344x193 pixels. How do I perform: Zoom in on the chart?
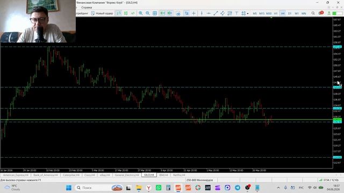point(140,13)
